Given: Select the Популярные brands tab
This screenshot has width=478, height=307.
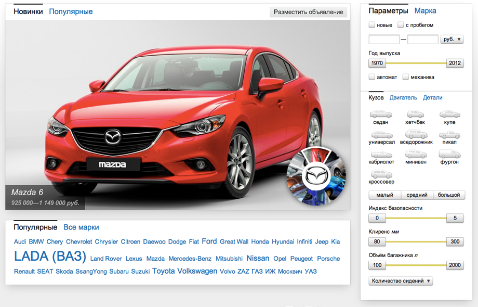Looking at the screenshot, I should [x=35, y=227].
